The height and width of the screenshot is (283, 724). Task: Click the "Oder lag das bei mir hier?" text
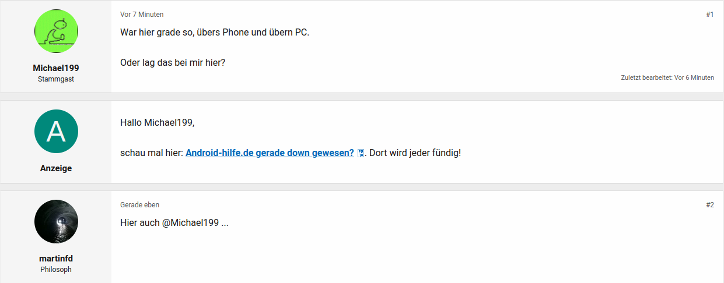(173, 62)
